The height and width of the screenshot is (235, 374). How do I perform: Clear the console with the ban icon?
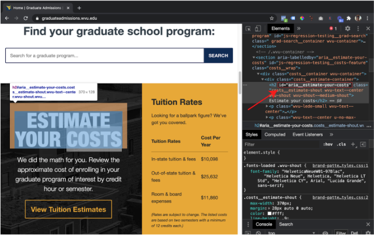[x=258, y=233]
